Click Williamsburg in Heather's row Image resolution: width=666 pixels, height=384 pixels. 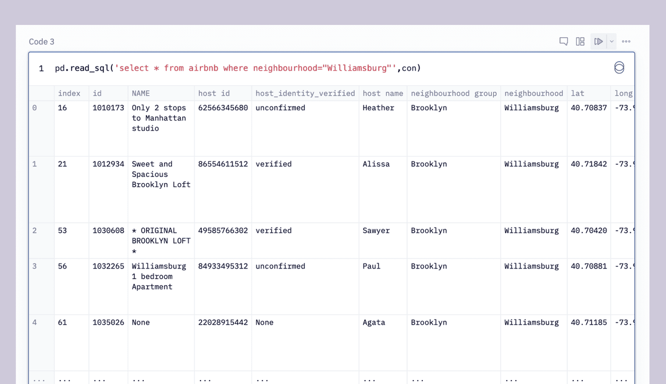[x=531, y=108]
